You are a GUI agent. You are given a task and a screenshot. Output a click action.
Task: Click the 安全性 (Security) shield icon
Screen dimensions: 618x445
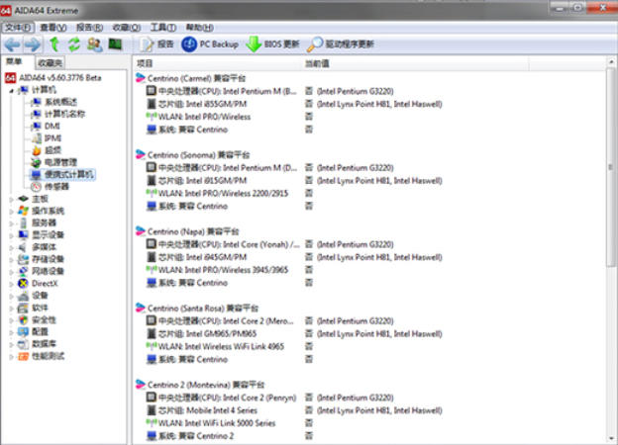(23, 319)
